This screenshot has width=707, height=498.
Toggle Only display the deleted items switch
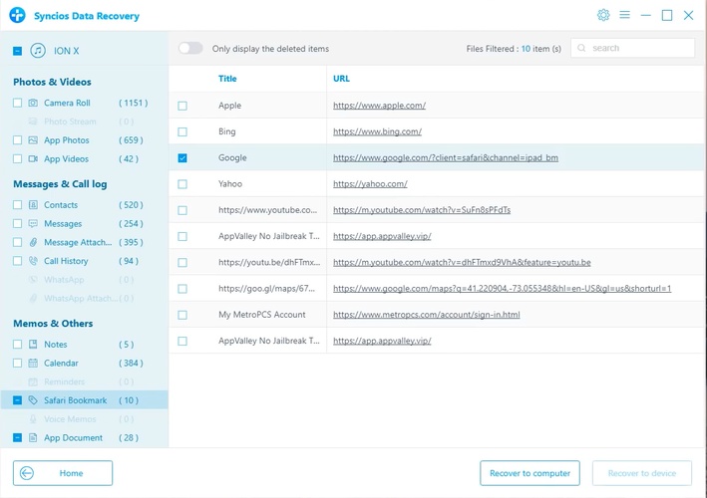(190, 48)
